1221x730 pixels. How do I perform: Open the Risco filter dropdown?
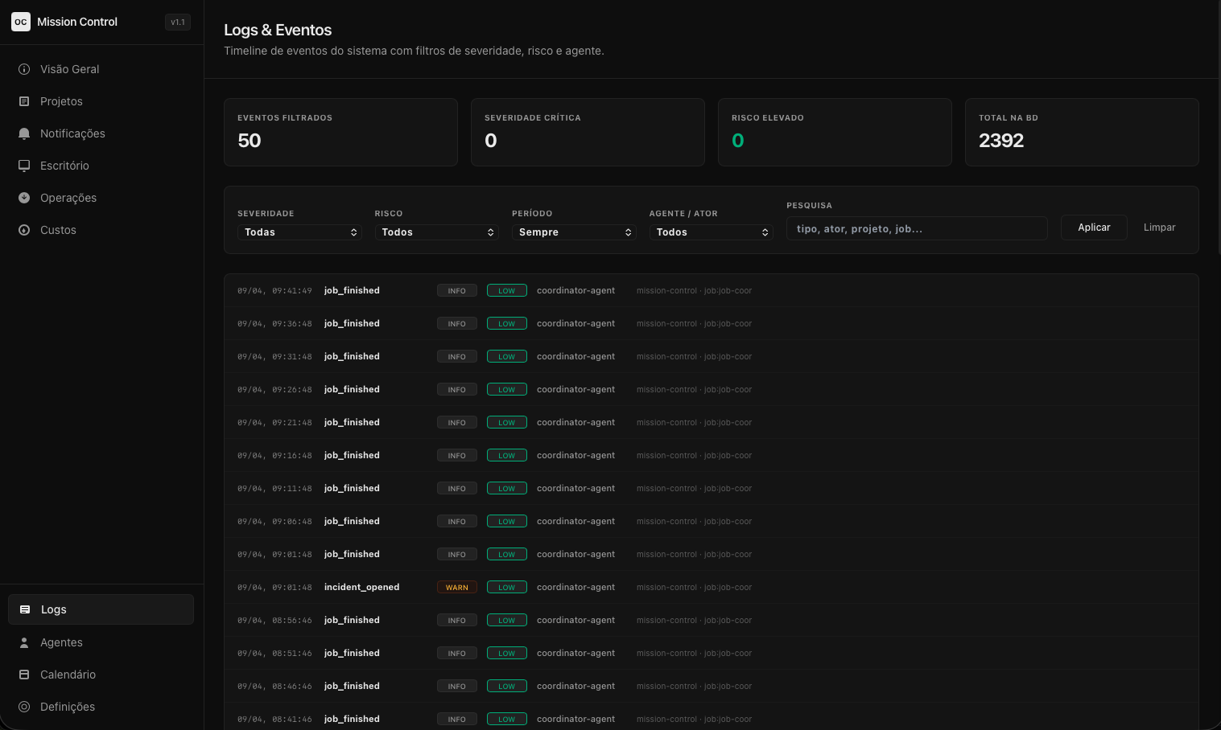(437, 232)
